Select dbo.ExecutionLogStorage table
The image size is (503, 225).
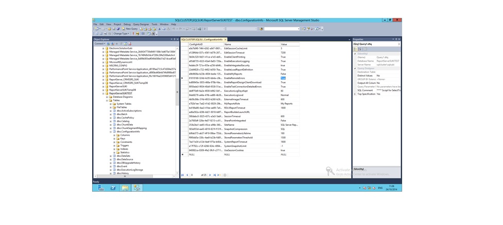(130, 170)
